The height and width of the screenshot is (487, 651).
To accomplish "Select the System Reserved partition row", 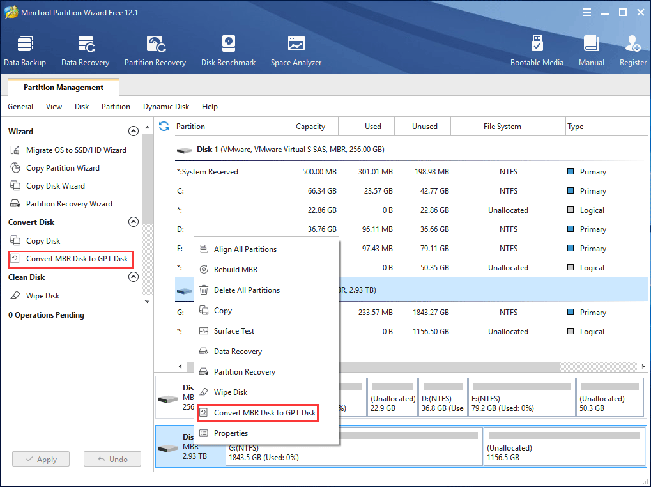I will pos(411,172).
